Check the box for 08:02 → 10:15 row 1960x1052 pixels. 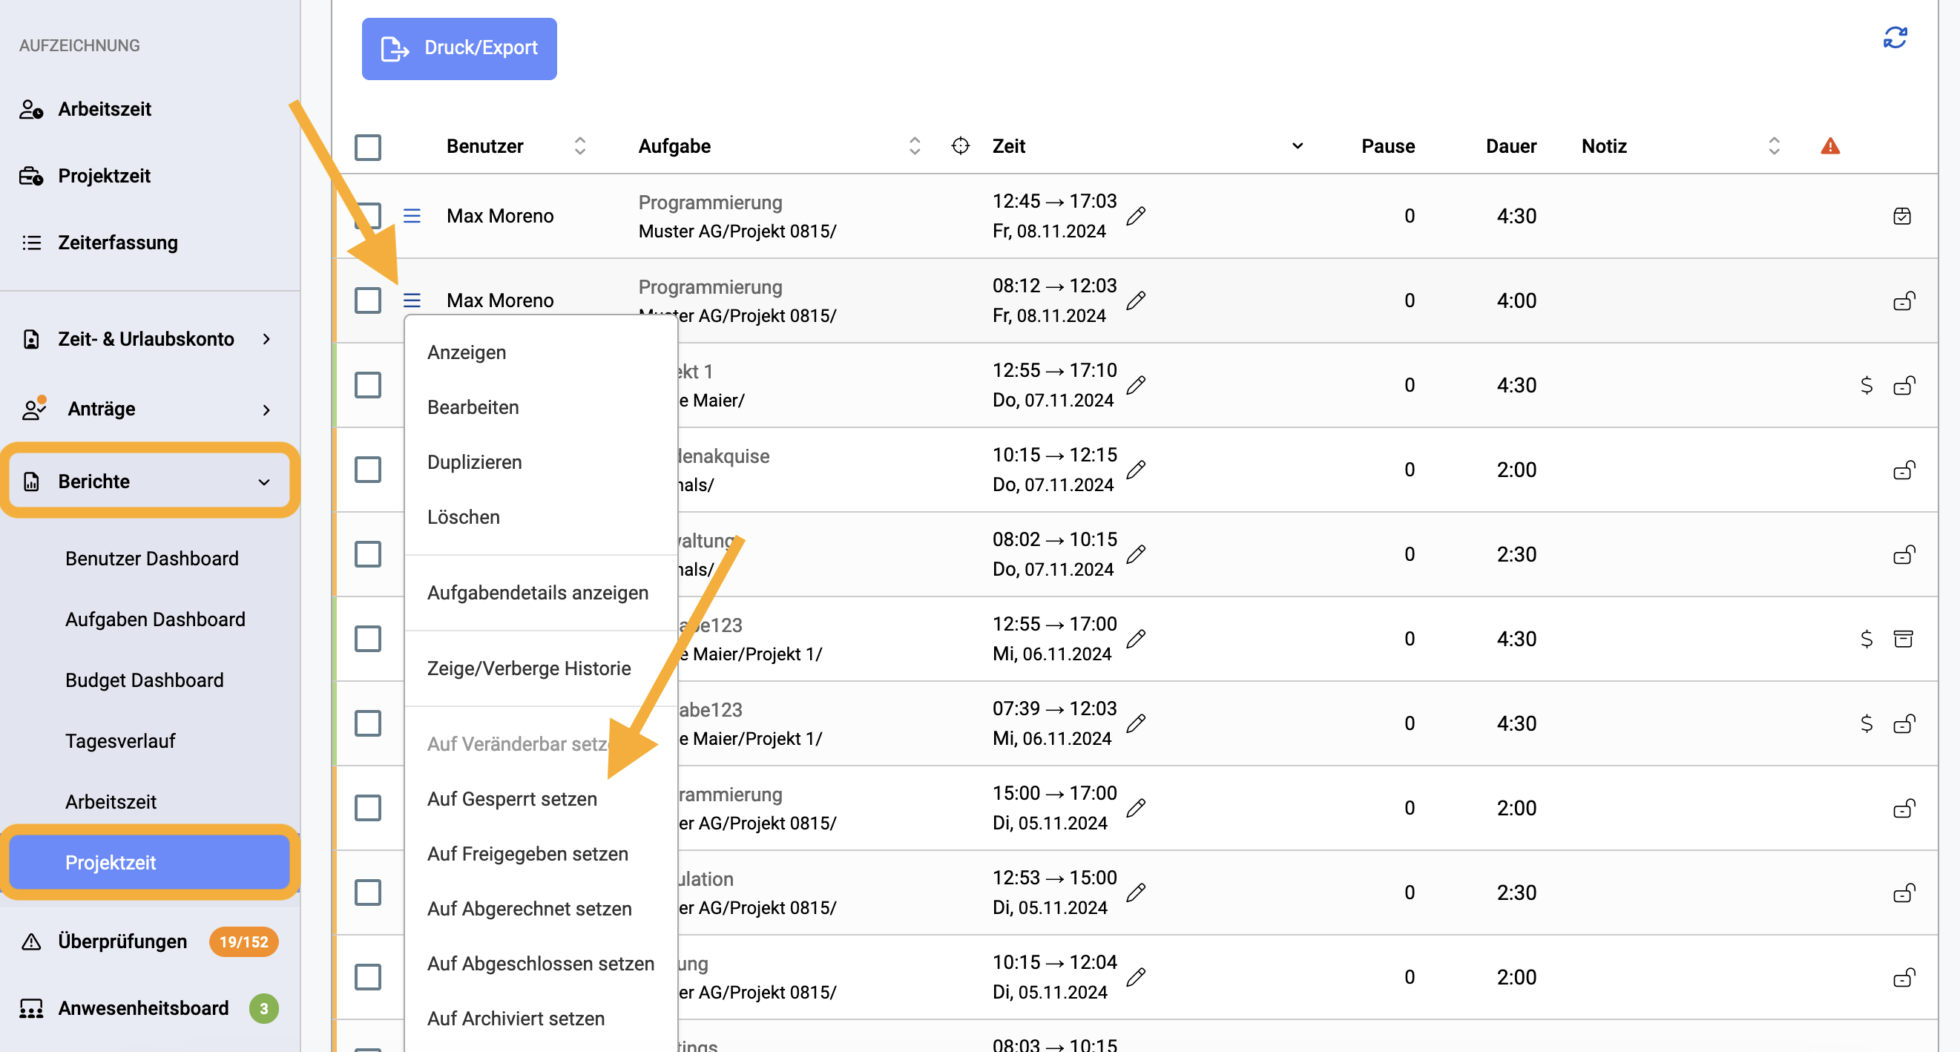[367, 553]
